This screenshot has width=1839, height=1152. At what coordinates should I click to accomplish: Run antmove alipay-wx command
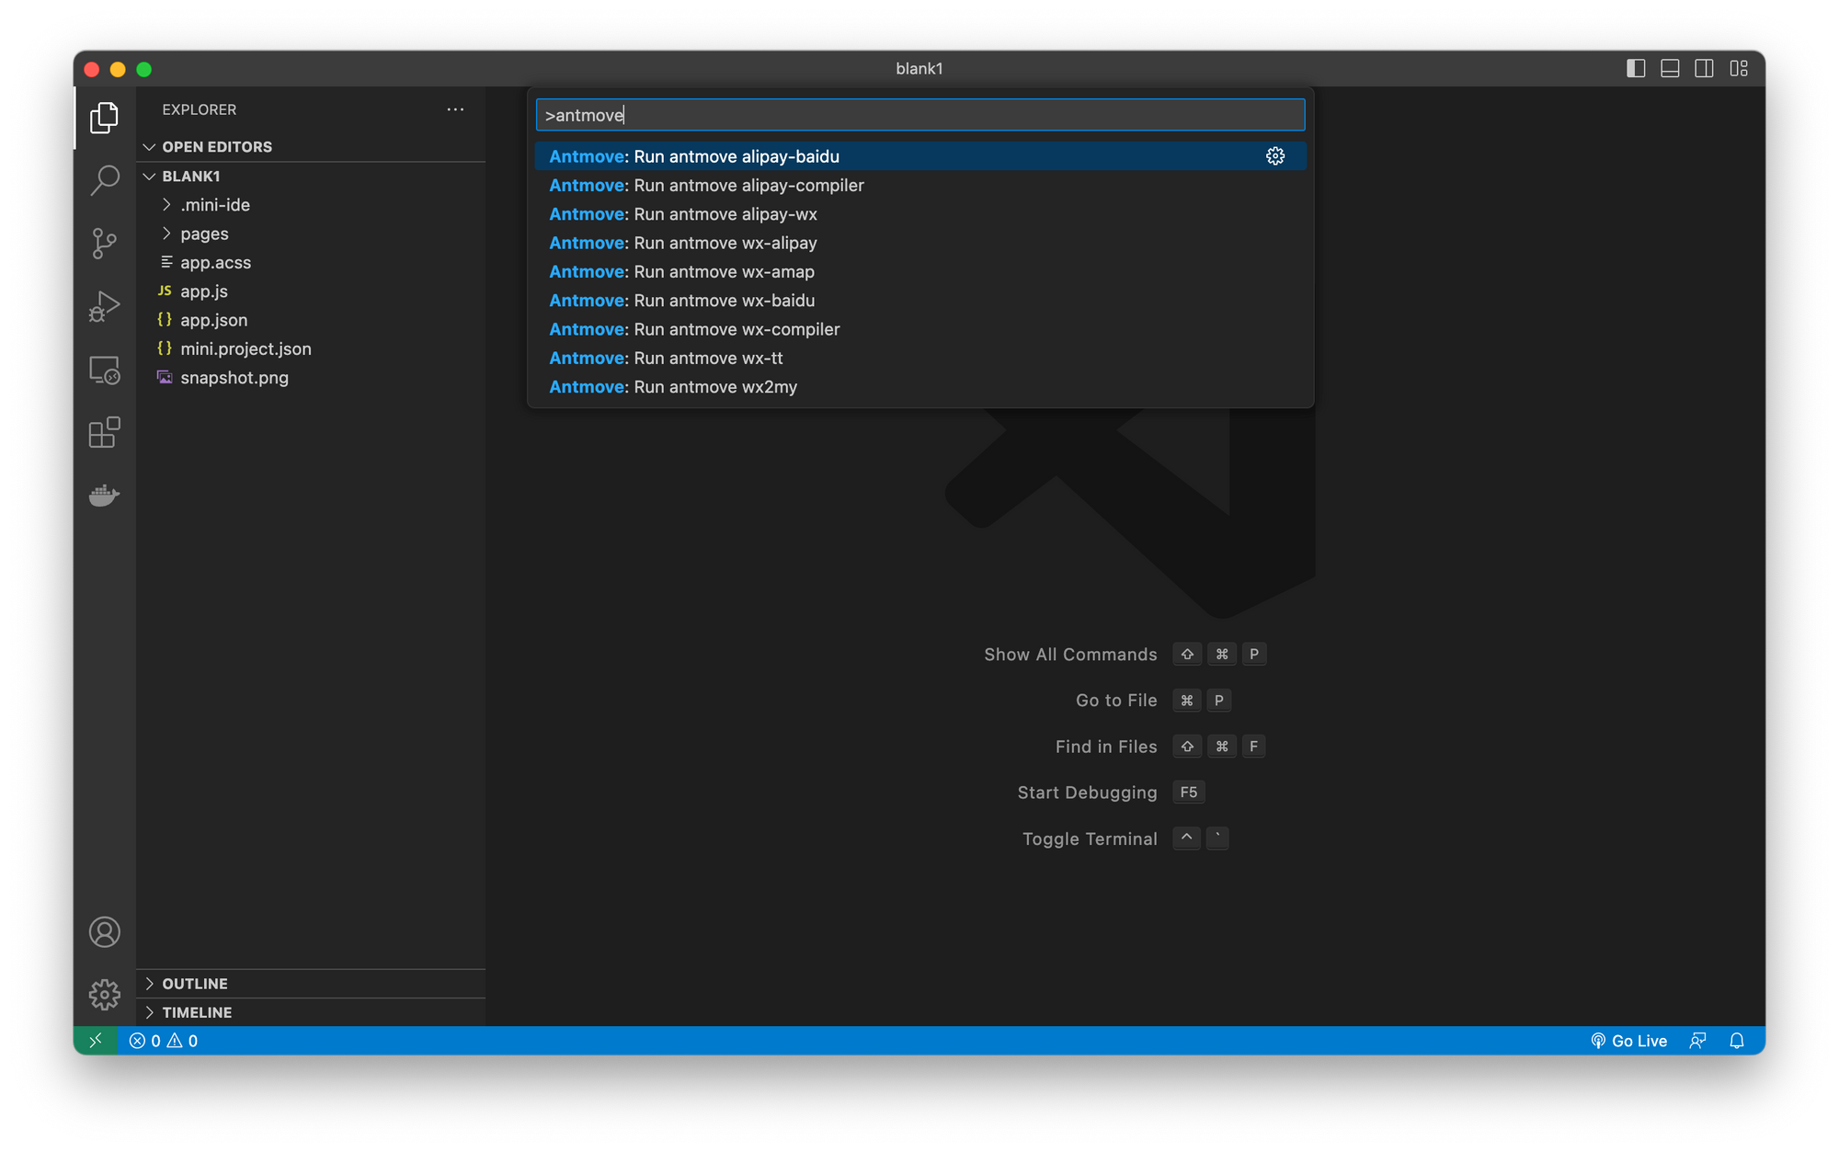coord(920,214)
